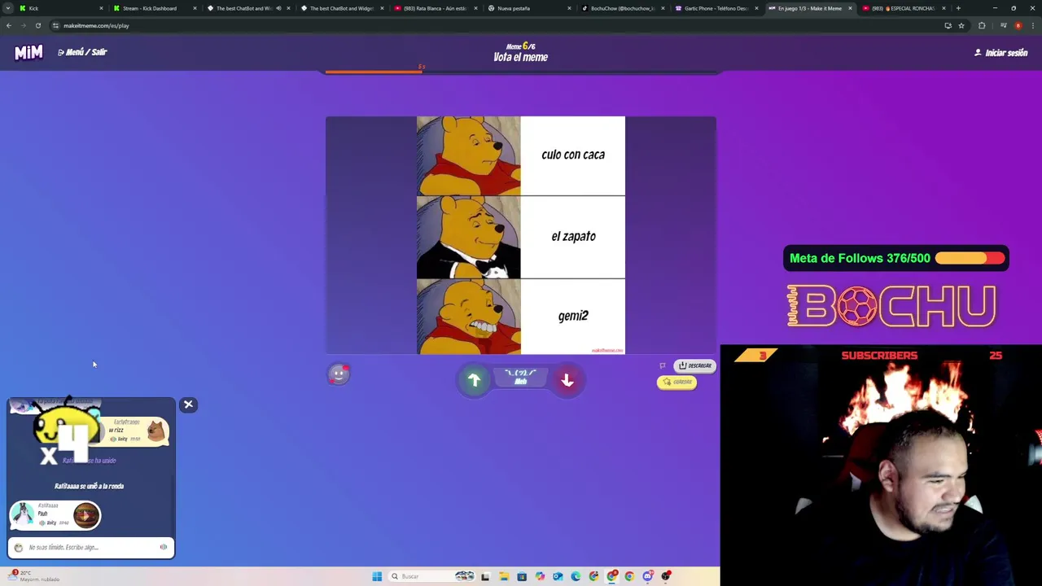Open Discord from the taskbar

pos(648,576)
